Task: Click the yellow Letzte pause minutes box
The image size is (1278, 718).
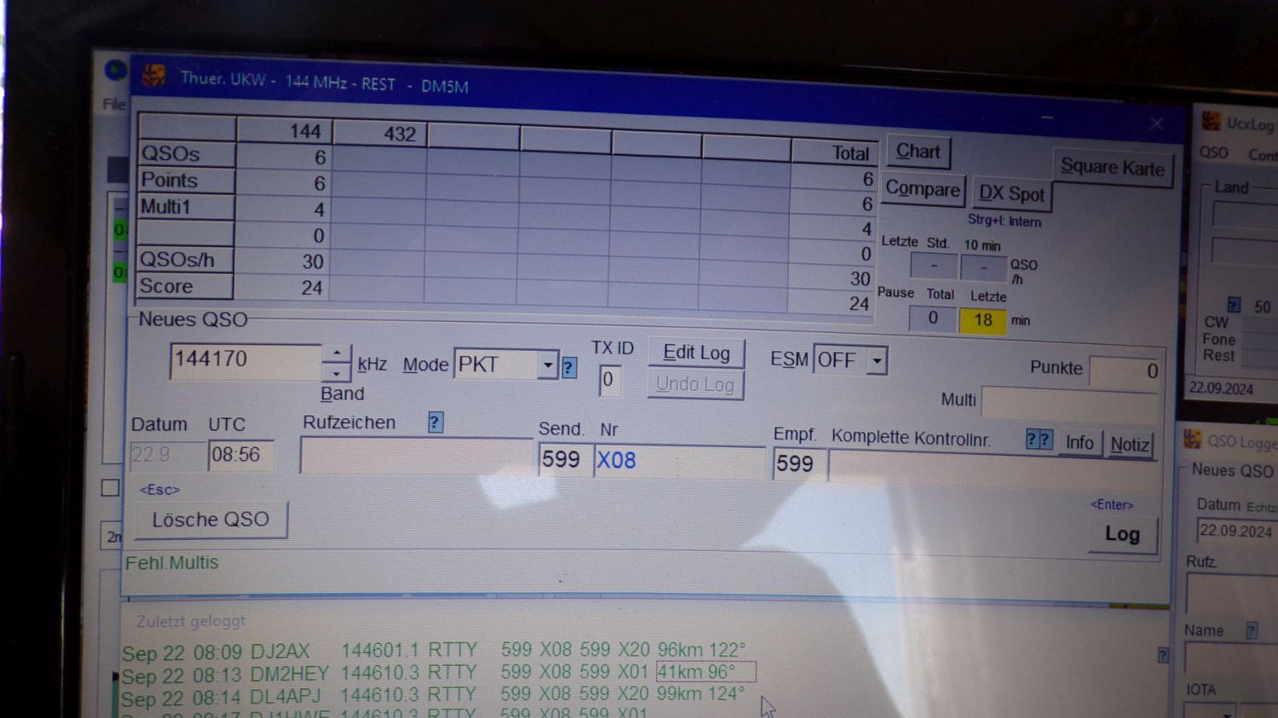Action: click(x=982, y=320)
